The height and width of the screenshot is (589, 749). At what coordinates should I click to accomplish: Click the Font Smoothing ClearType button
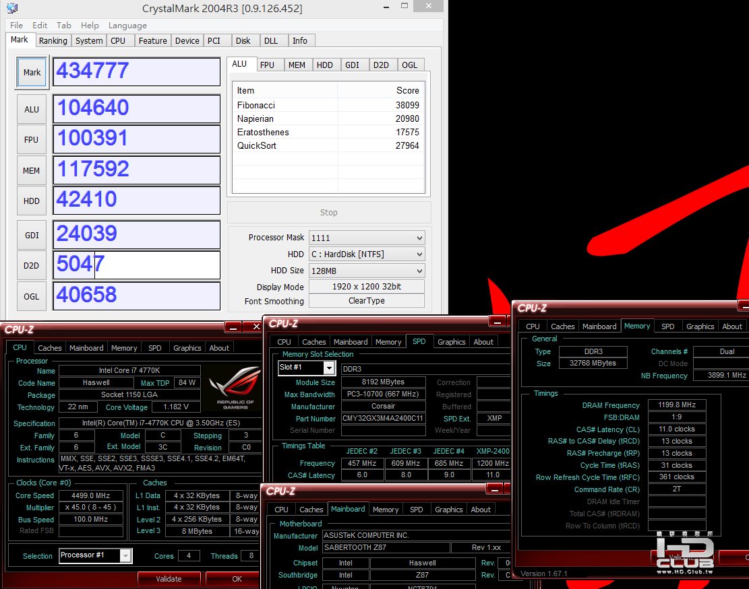pyautogui.click(x=367, y=300)
